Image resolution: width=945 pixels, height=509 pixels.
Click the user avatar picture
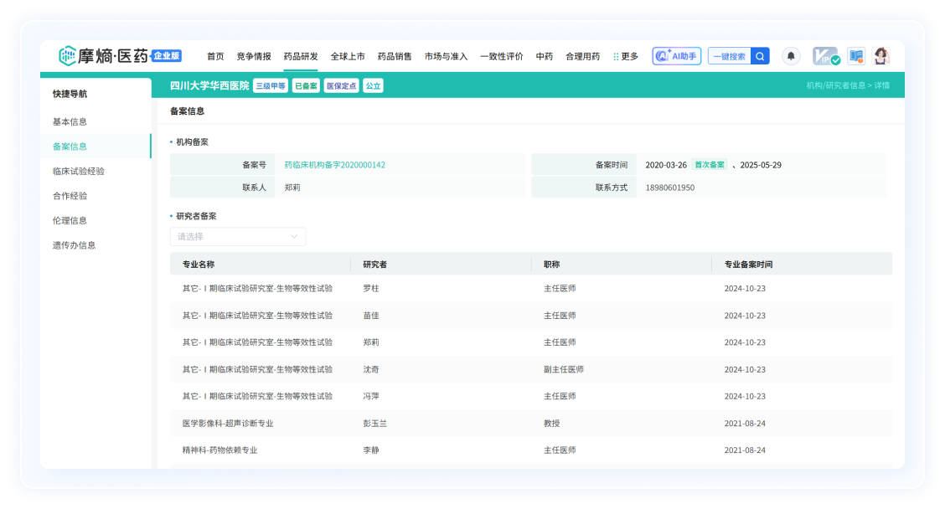coord(881,56)
